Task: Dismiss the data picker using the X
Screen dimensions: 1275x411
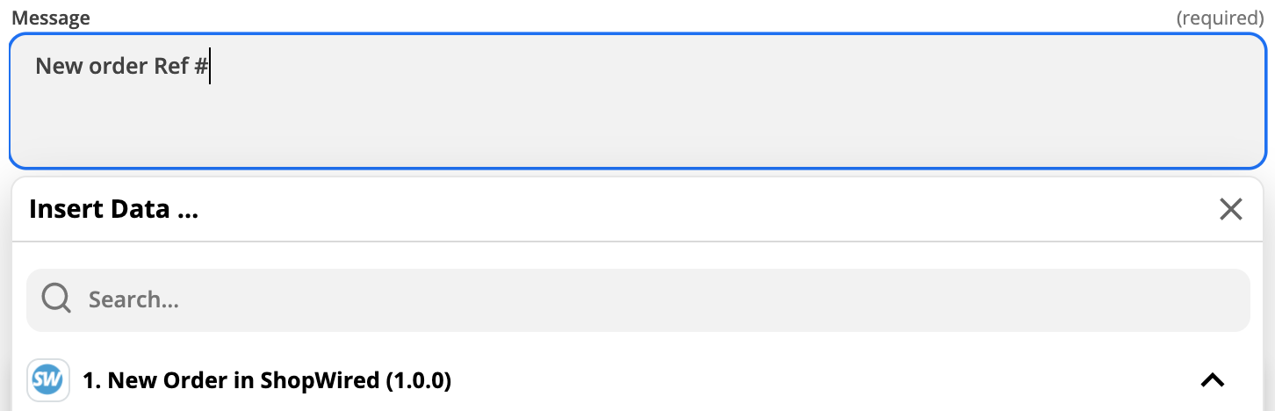Action: click(1230, 209)
